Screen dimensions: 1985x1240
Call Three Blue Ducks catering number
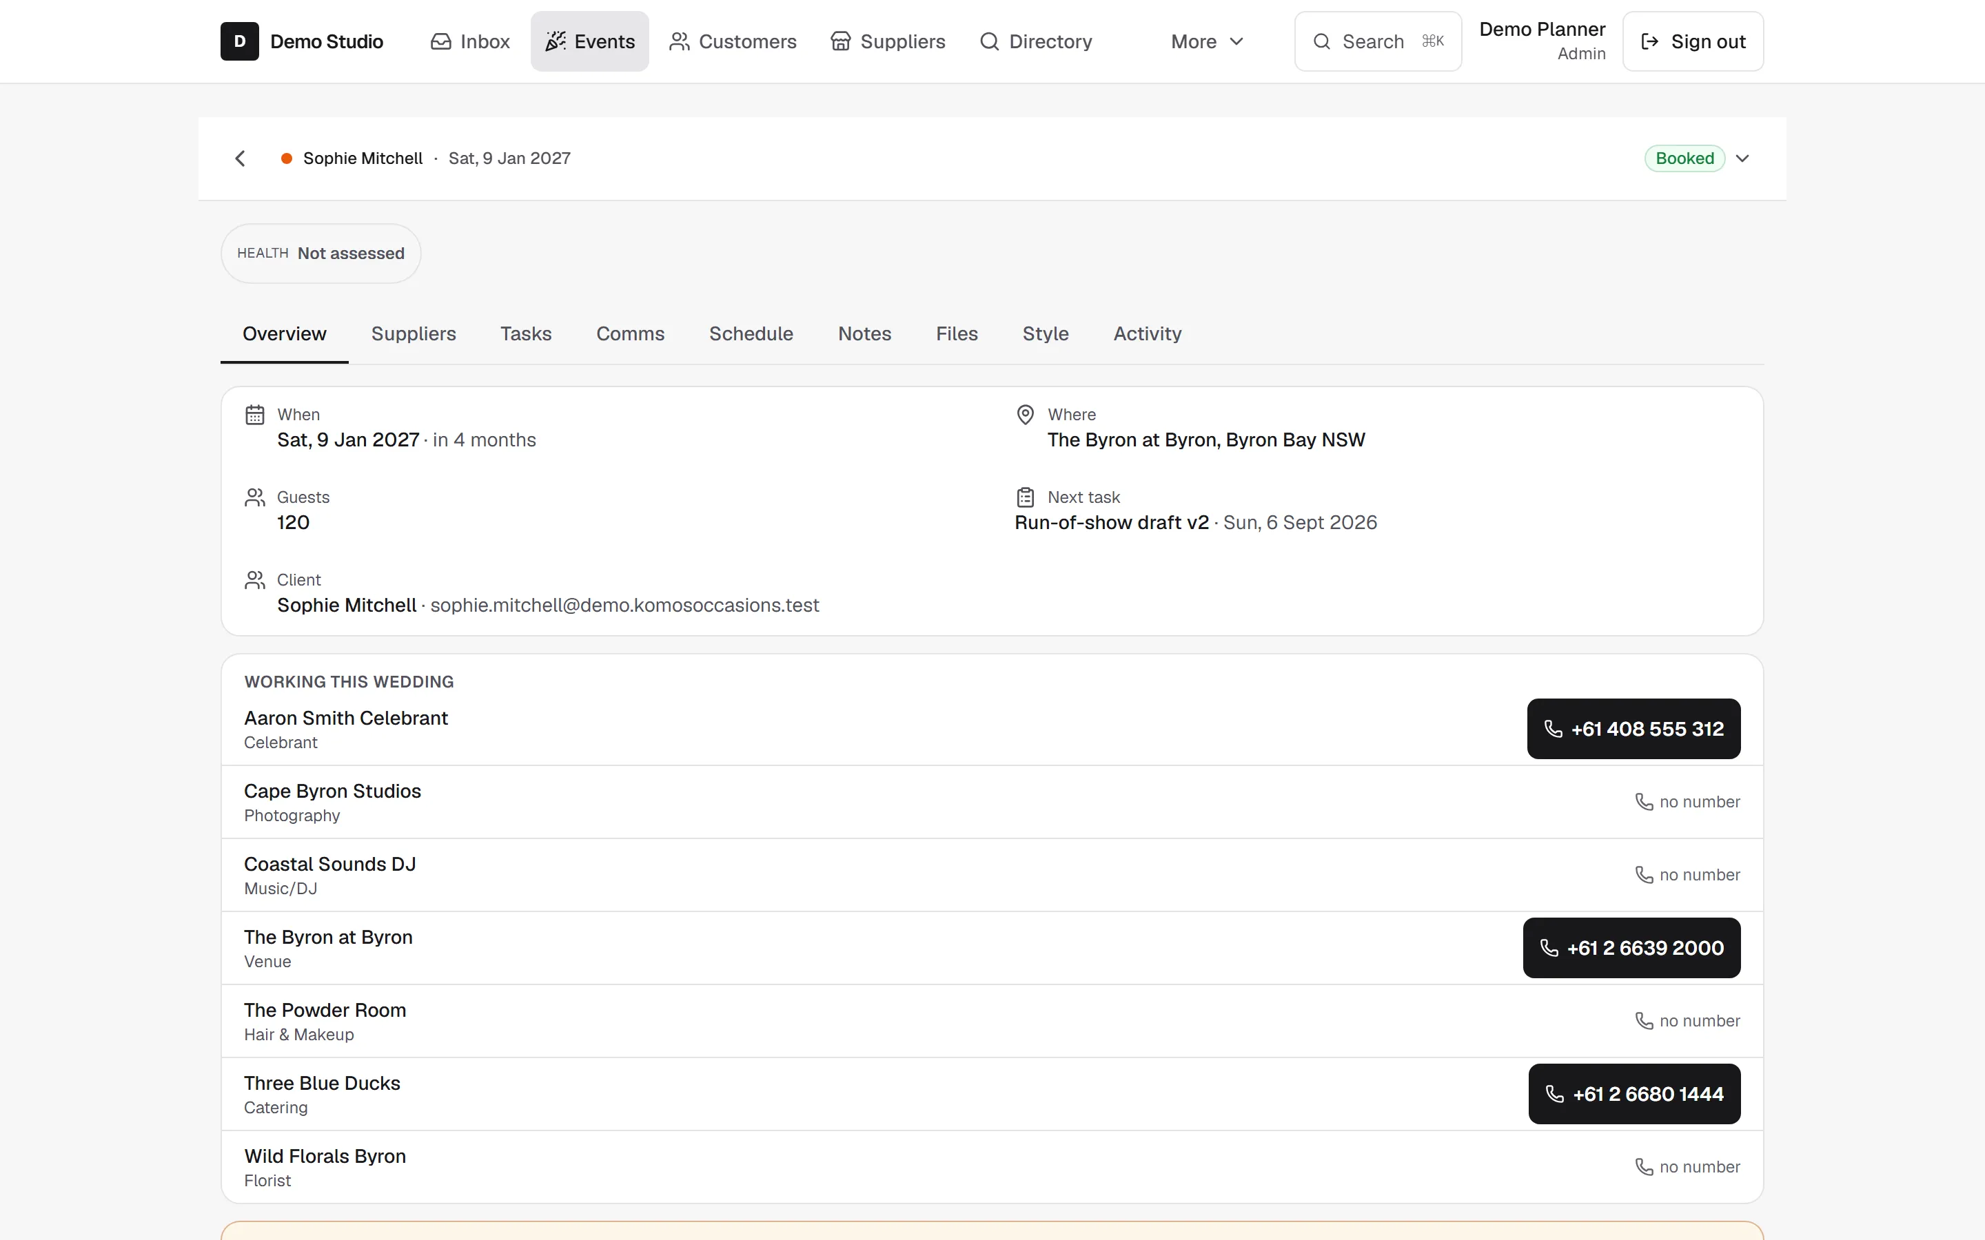1635,1094
